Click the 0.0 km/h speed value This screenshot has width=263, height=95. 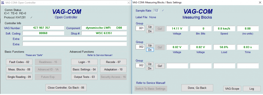(224, 29)
